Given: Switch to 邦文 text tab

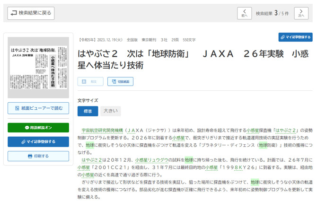Looking at the screenshot, I should pyautogui.click(x=90, y=82).
